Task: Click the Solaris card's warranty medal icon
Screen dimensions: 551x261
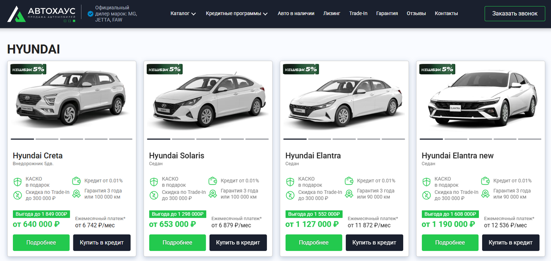Action: (x=213, y=194)
